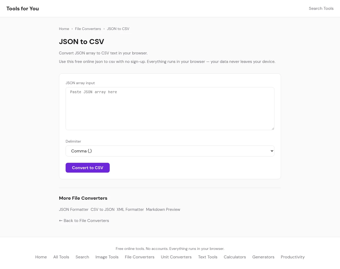Focus the JSON array input textarea
The width and height of the screenshot is (340, 269).
[x=170, y=108]
